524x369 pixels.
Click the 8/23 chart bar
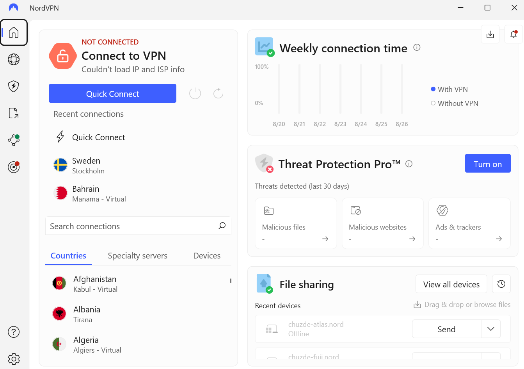tap(340, 89)
